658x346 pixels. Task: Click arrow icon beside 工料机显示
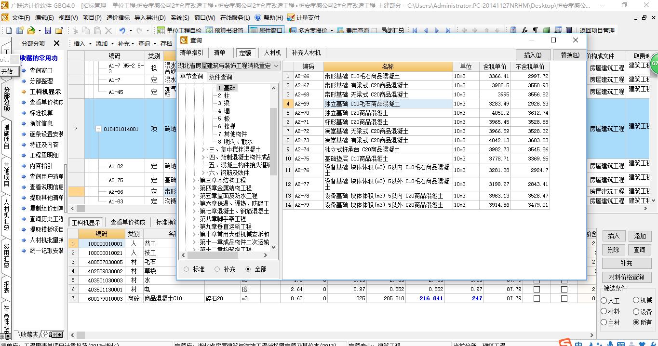pos(24,92)
